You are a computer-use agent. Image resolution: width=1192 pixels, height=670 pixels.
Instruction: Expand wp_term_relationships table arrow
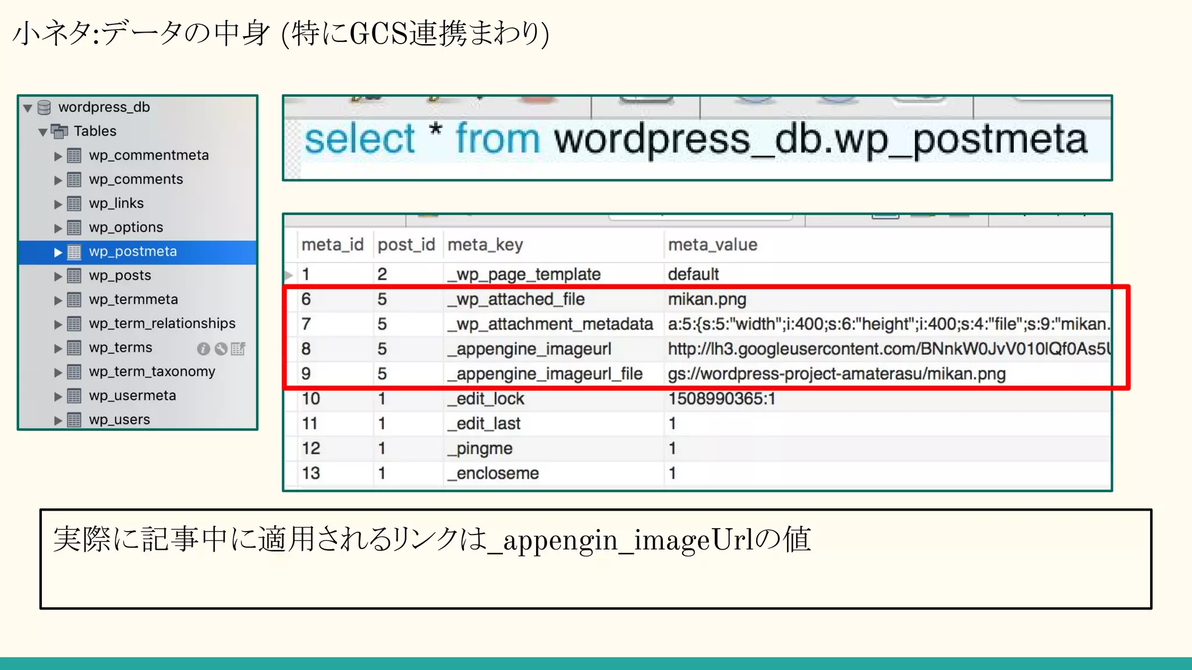tap(58, 325)
